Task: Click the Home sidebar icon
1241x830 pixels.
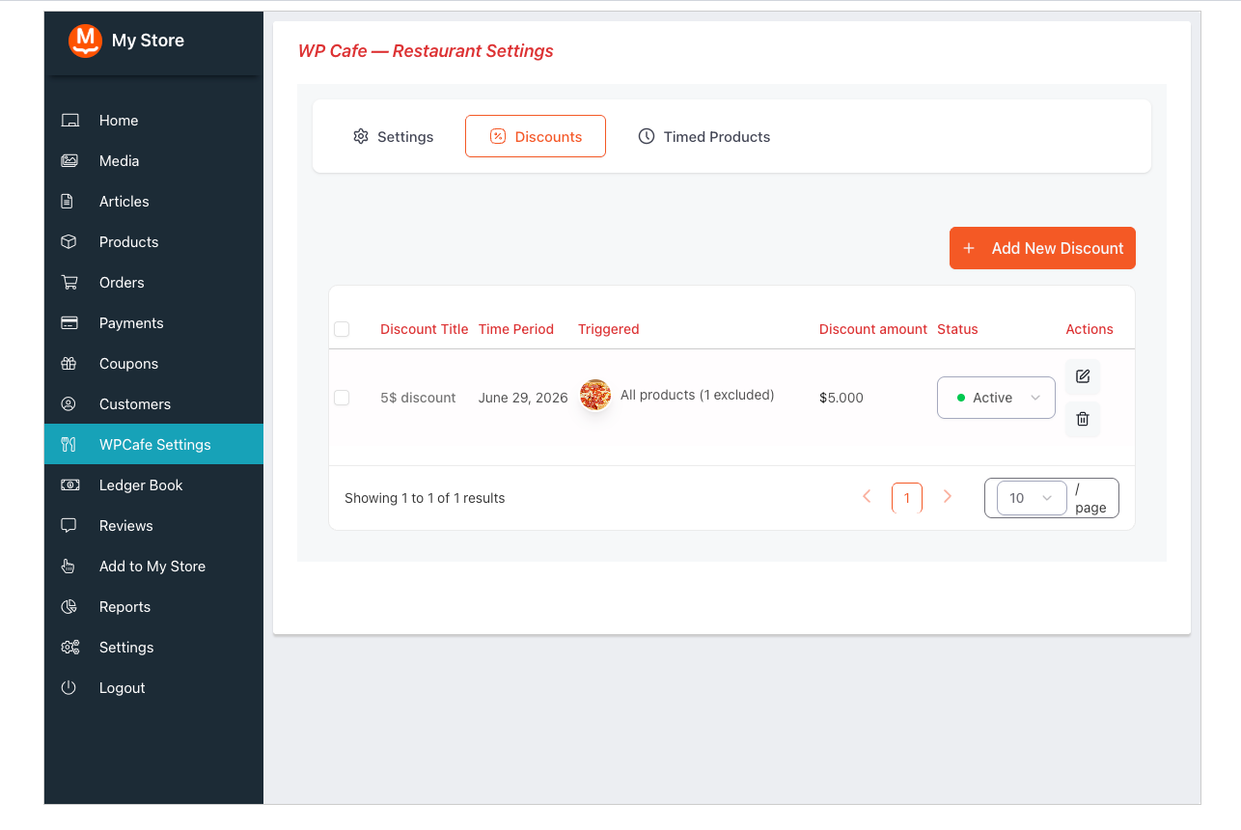Action: [x=69, y=121]
